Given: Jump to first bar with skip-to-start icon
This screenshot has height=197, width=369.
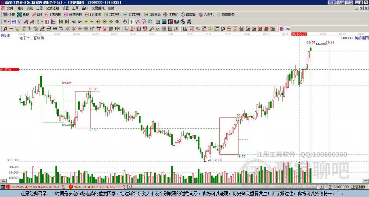Looking at the screenshot, I should 61,22.
